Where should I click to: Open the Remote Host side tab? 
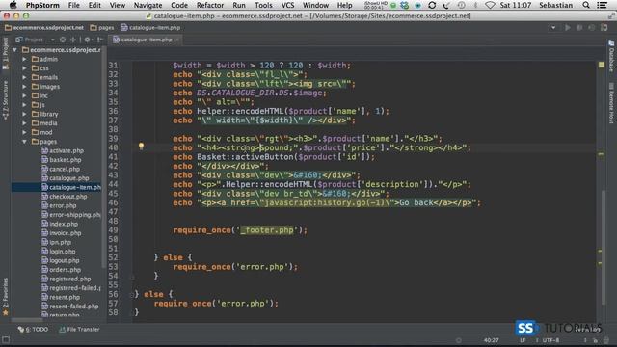pyautogui.click(x=611, y=103)
